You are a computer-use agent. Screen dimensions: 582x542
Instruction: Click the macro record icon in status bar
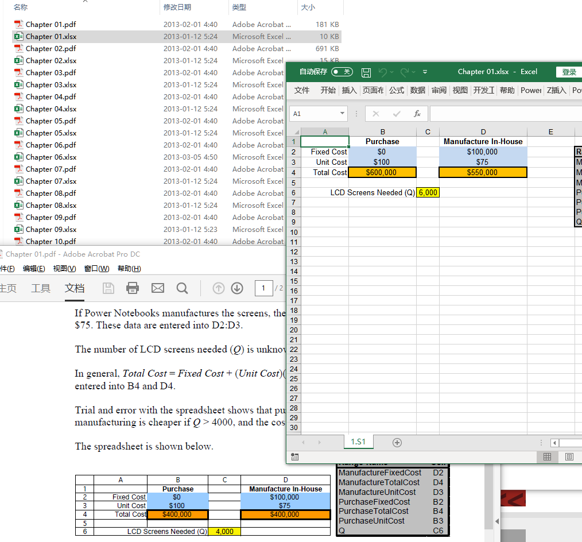[294, 456]
